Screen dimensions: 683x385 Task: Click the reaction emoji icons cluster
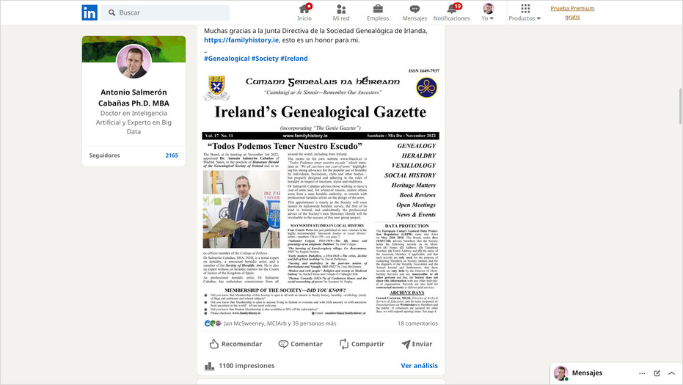213,323
